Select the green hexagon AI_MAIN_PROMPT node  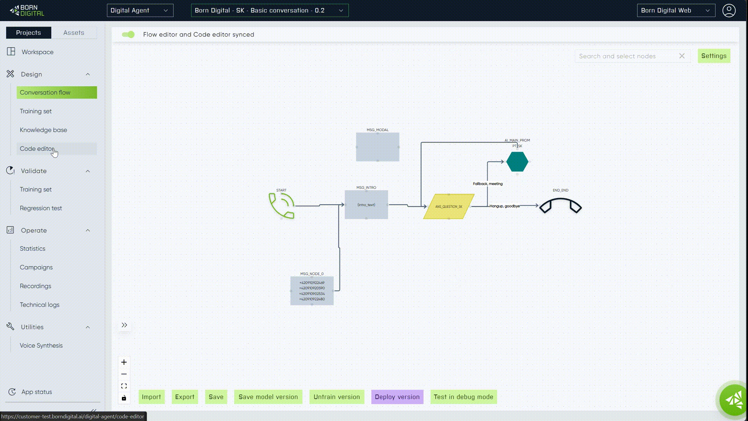[x=517, y=162]
